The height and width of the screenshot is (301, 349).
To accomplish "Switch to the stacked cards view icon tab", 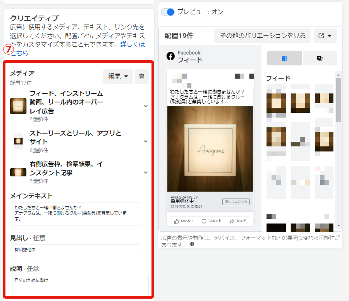I will coord(319,58).
